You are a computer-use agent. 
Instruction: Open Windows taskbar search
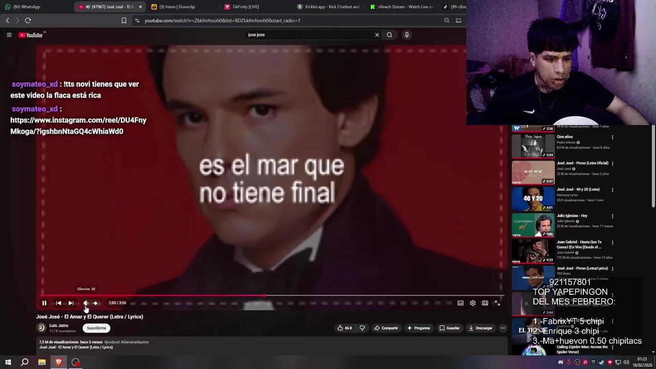tap(25, 362)
